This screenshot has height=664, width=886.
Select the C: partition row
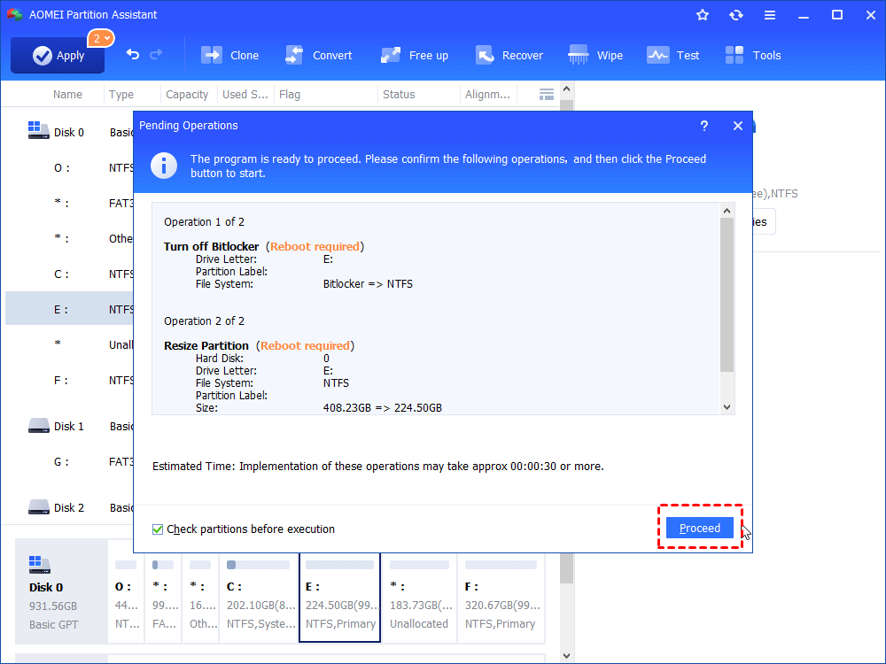tap(69, 274)
